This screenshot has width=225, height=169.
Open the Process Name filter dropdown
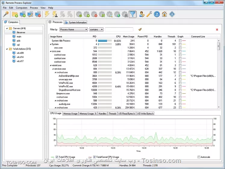73,30
